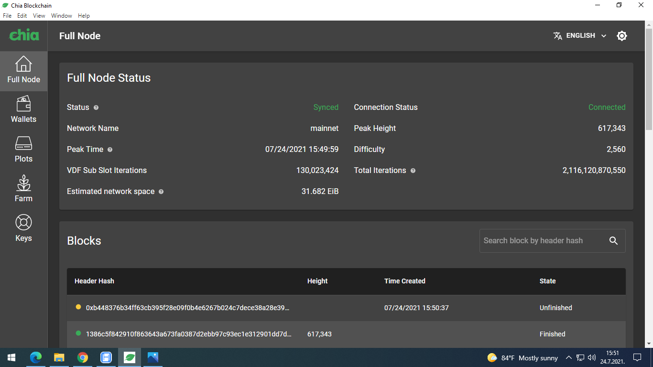
Task: Click the Time Created column header
Action: [x=404, y=281]
